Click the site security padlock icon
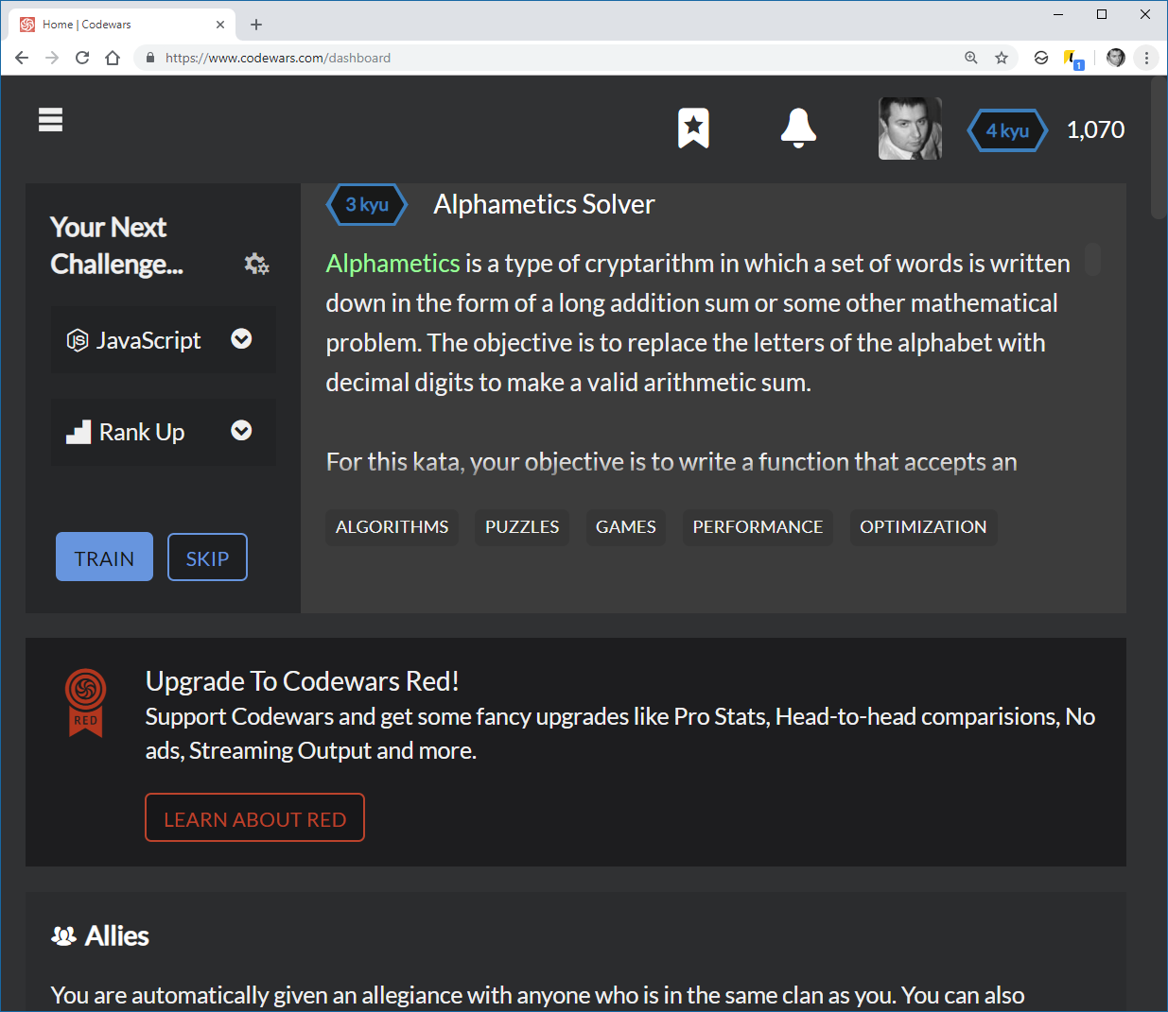The width and height of the screenshot is (1168, 1012). tap(149, 58)
